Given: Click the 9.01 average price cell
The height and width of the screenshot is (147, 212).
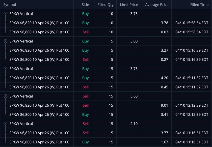Looking at the screenshot, I should coord(164,105).
